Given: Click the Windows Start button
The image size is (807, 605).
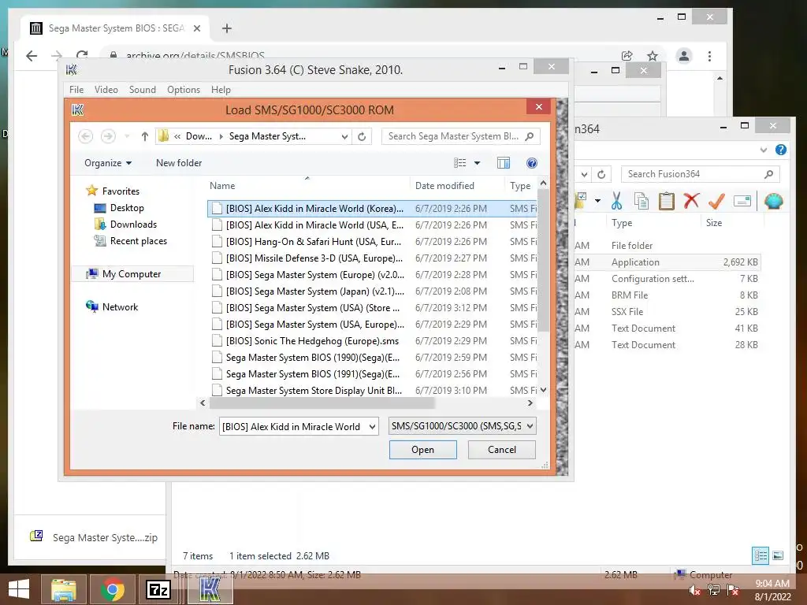Looking at the screenshot, I should (x=19, y=589).
